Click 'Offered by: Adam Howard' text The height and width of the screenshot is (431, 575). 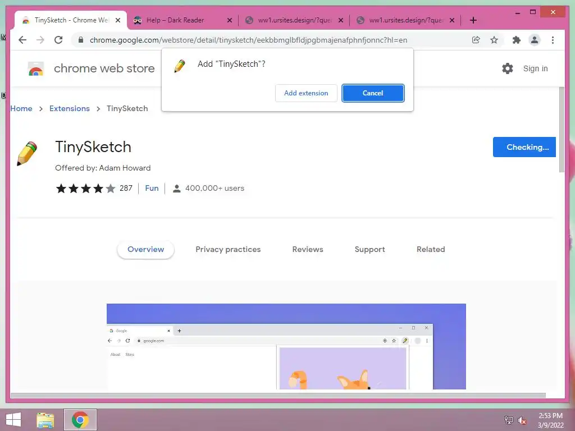click(x=103, y=168)
